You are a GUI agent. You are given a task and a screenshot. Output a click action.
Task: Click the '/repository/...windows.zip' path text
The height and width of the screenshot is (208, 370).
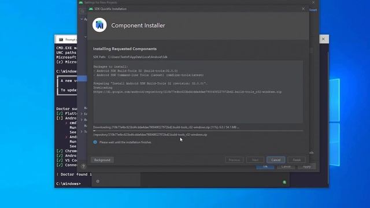point(150,135)
